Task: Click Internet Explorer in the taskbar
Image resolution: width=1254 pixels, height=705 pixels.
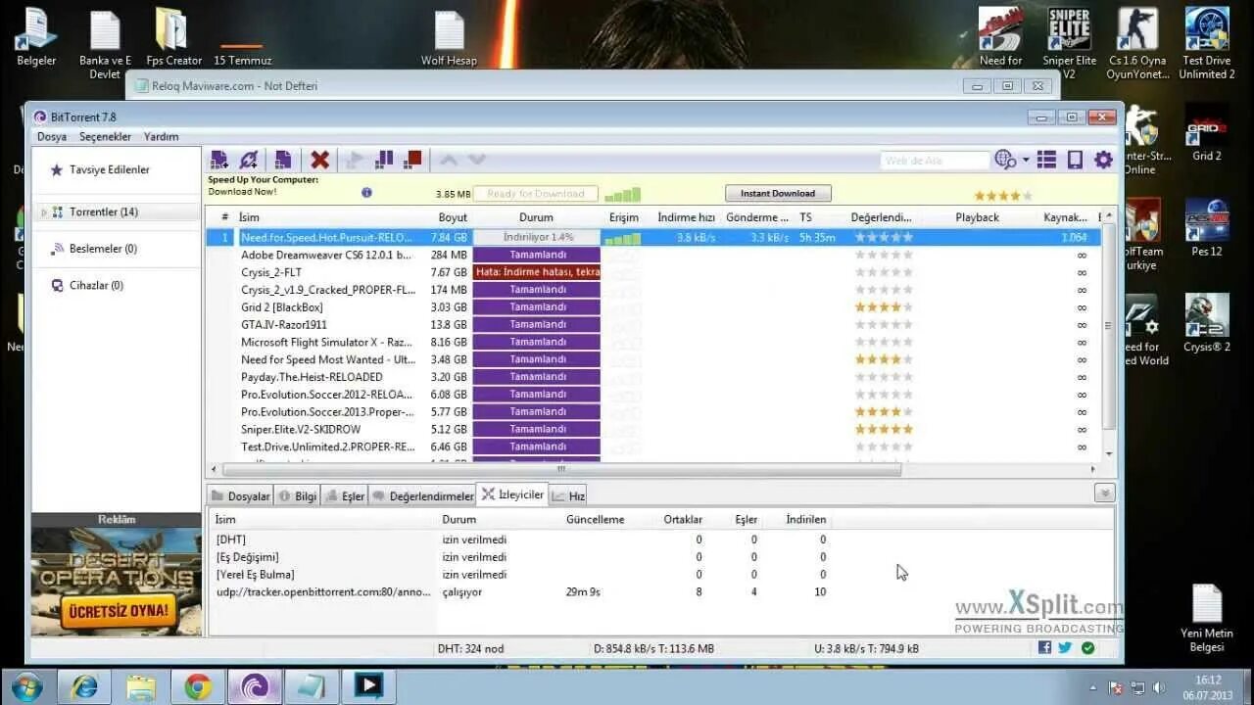Action: point(84,686)
